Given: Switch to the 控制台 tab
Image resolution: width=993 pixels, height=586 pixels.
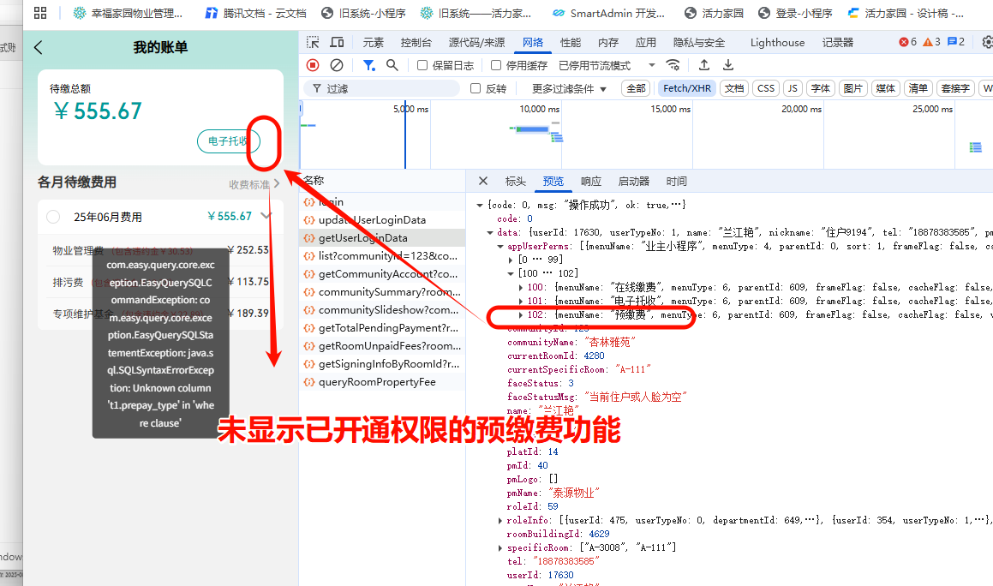Looking at the screenshot, I should (416, 42).
